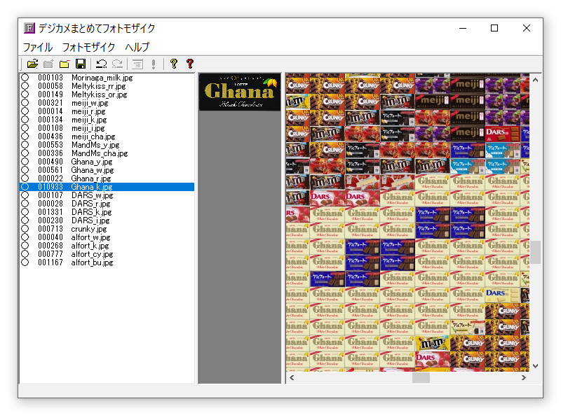Viewport: 561px width, 420px height.
Task: Select the meiji_k.jpg list entry
Action: tap(107, 120)
